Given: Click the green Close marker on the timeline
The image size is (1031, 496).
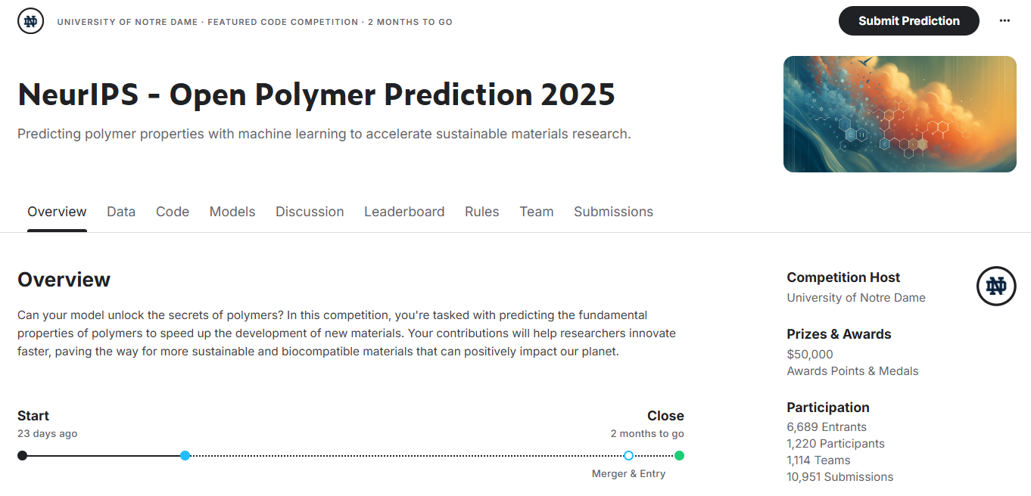Looking at the screenshot, I should [x=679, y=455].
